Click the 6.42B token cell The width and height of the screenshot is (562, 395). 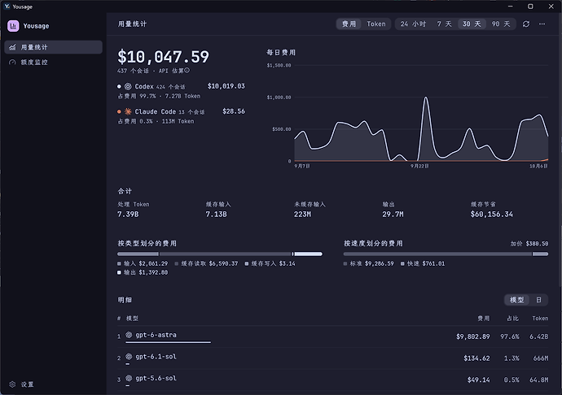(x=539, y=336)
